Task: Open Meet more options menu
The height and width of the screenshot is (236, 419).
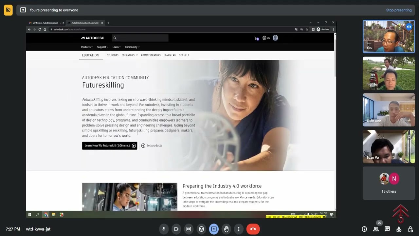Action: pos(239,229)
